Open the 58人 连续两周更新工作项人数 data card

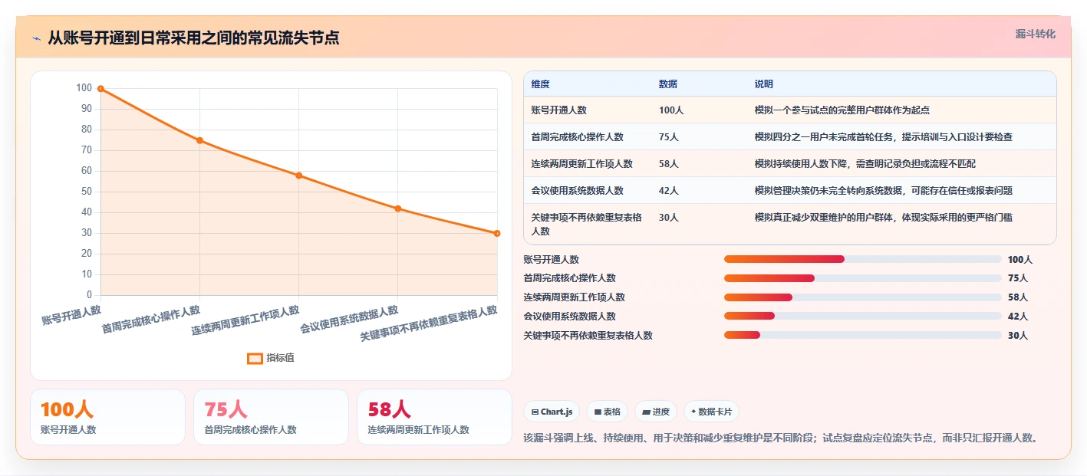tap(434, 417)
